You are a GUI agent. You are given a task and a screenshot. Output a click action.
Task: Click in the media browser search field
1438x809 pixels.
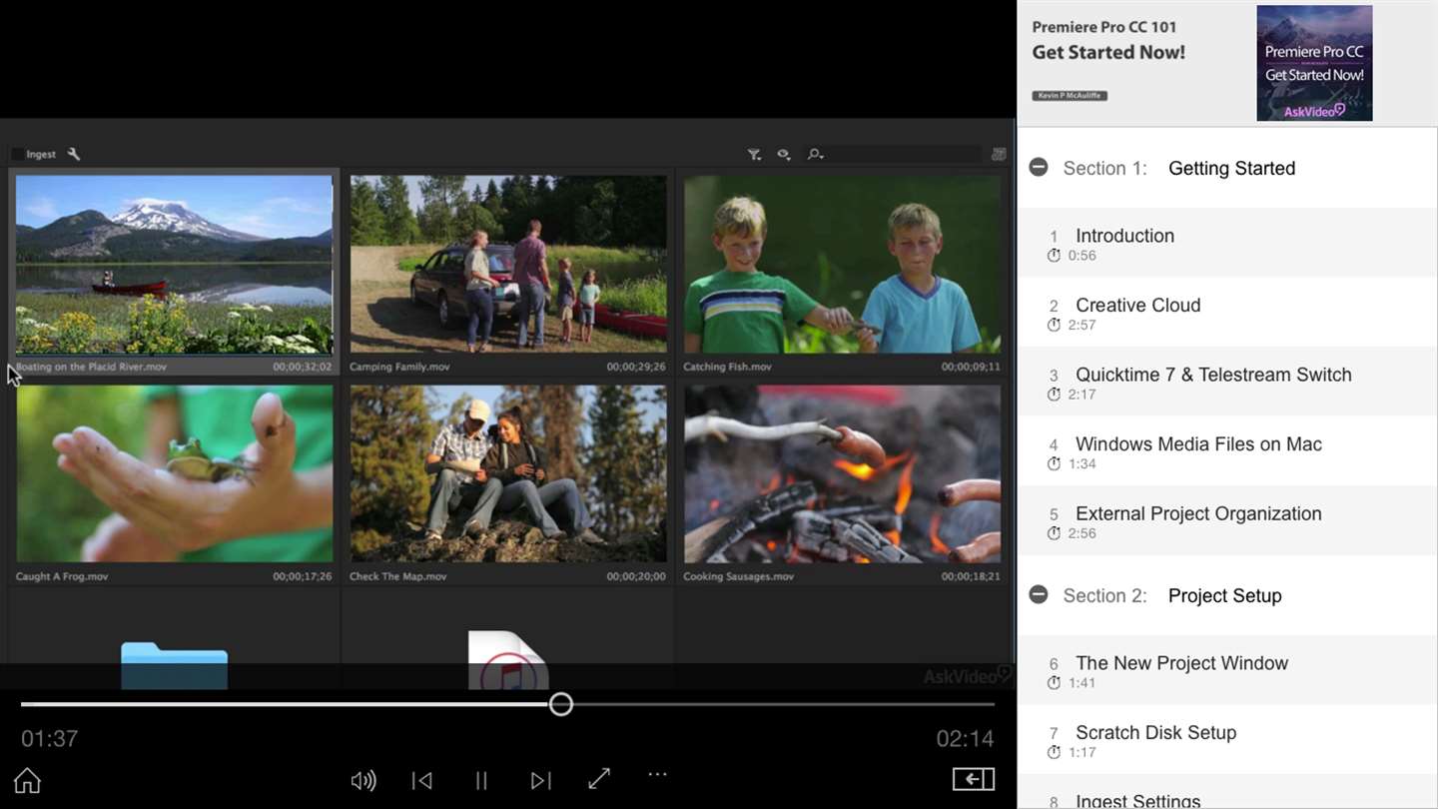click(x=903, y=154)
